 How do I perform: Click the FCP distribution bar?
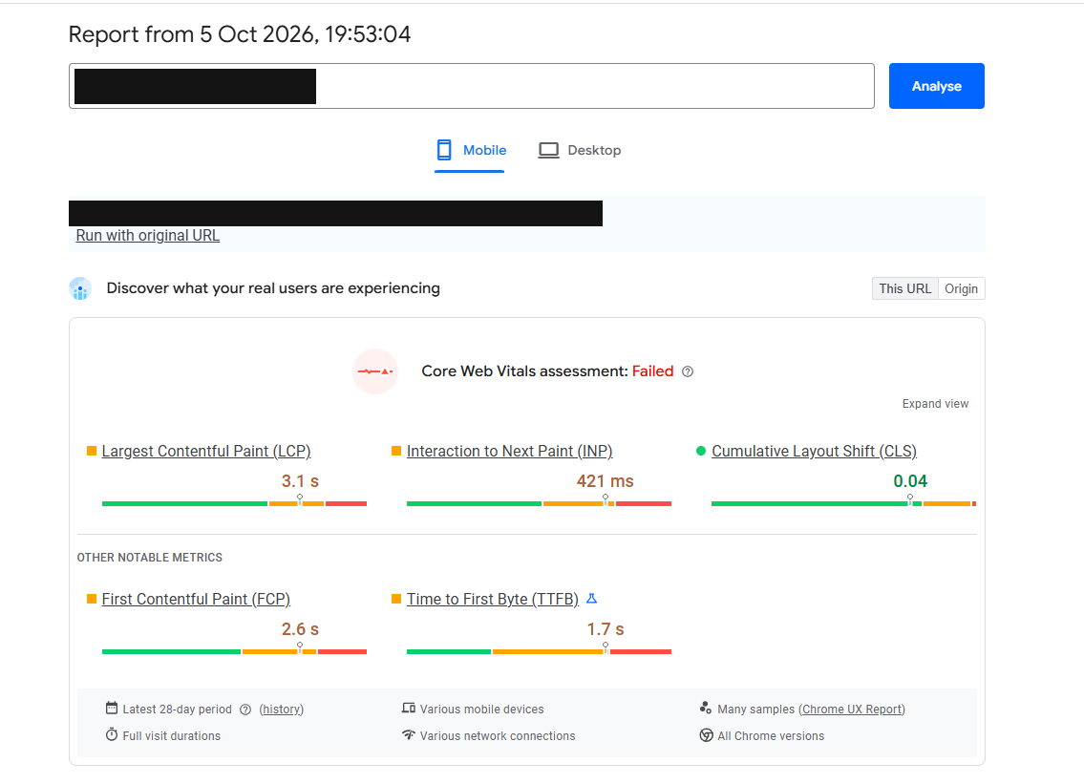pos(234,652)
